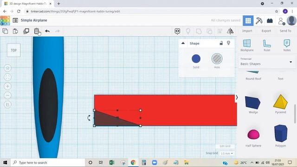Click the Mirror flip icon
297x167 pixels.
pos(230,31)
